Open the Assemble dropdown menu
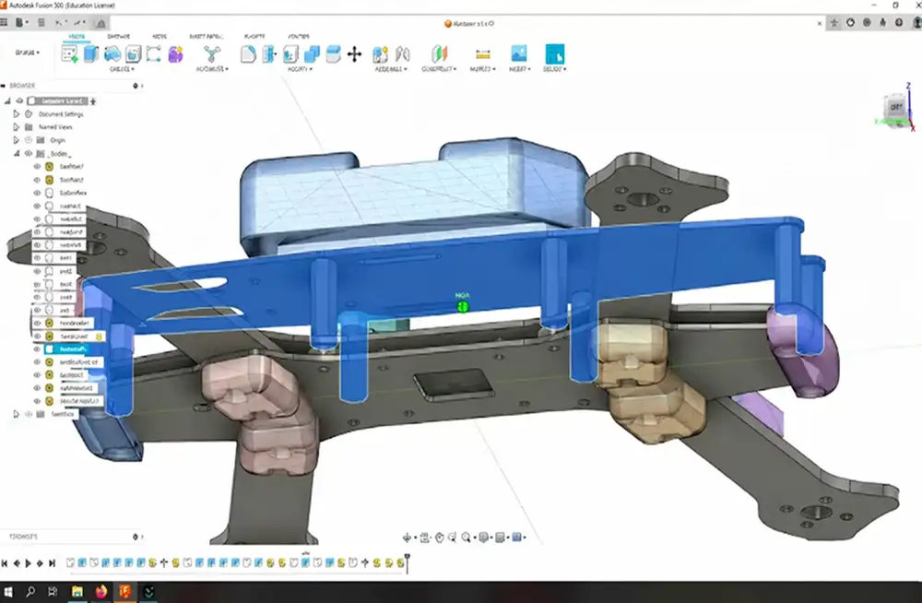 coord(391,69)
